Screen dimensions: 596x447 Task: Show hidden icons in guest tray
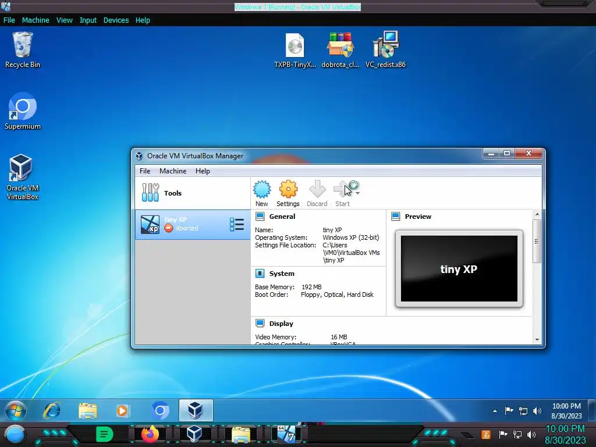[495, 411]
